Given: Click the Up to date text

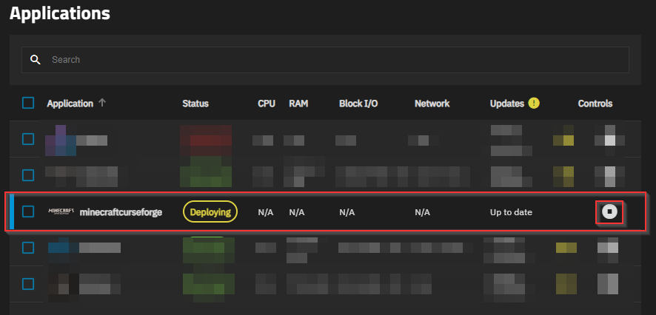Looking at the screenshot, I should [511, 212].
